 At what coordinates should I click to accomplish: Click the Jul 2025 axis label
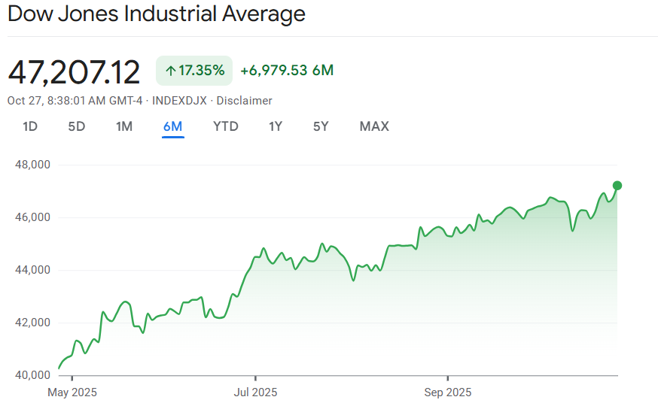256,392
